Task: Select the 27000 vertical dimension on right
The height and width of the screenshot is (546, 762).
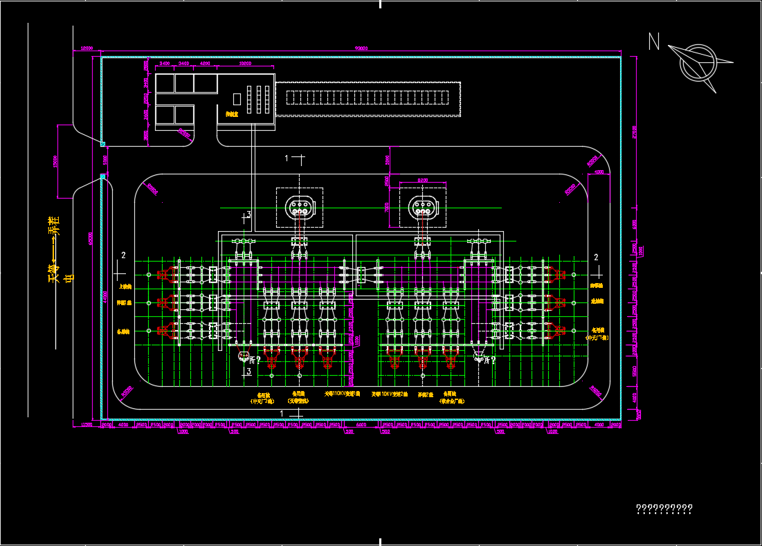Action: 634,131
